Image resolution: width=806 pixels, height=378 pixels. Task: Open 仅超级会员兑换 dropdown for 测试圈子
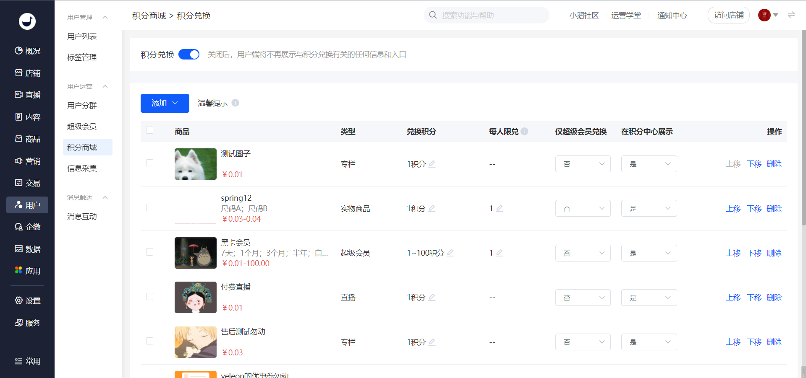pos(583,164)
